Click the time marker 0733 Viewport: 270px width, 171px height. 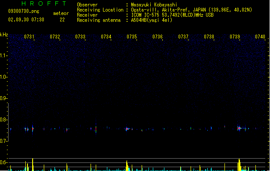[80, 37]
